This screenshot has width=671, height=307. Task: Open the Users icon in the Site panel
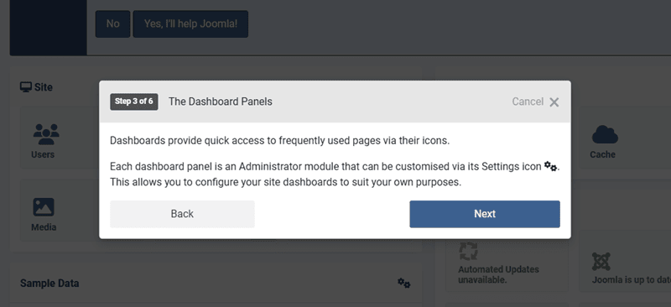tap(46, 134)
